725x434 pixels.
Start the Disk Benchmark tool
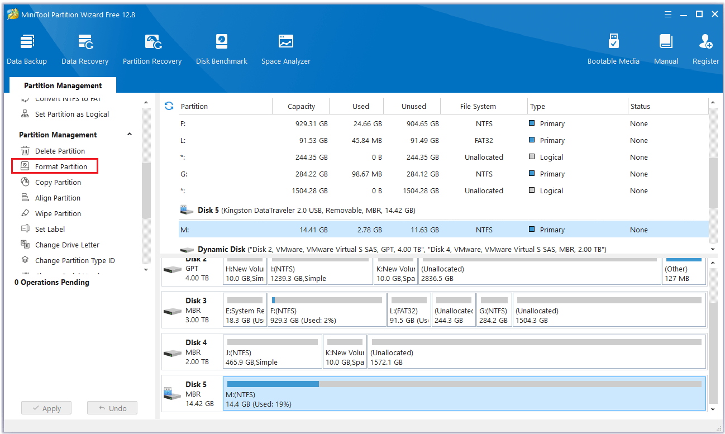point(221,50)
